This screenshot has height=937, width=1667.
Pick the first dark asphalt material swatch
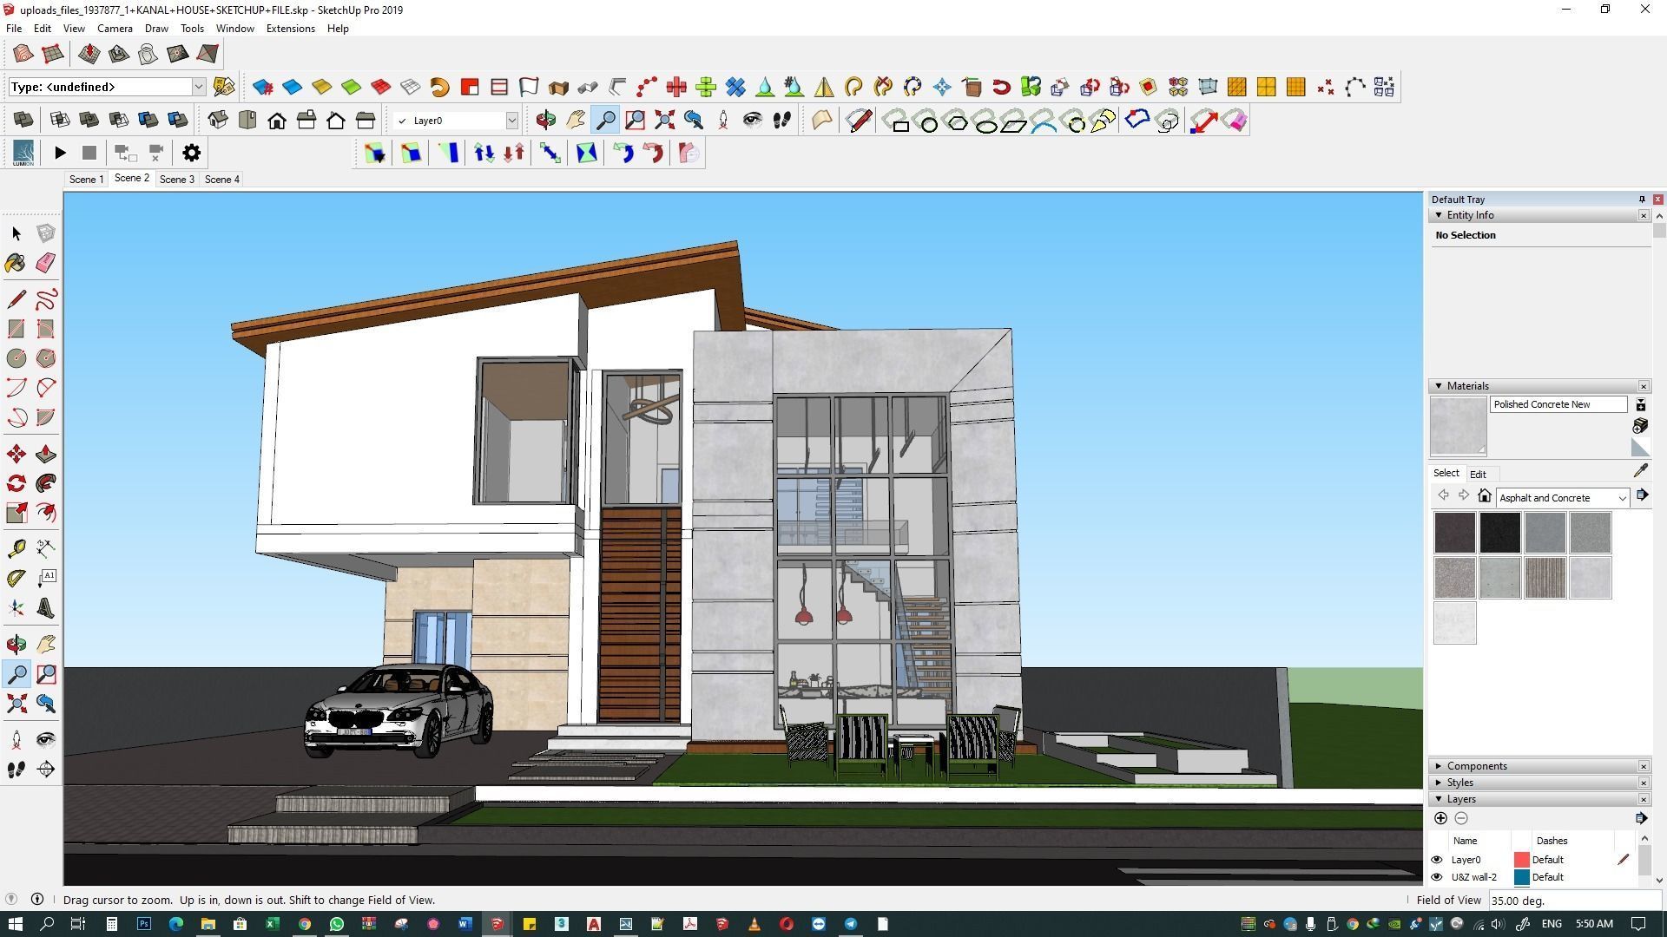click(x=1454, y=533)
